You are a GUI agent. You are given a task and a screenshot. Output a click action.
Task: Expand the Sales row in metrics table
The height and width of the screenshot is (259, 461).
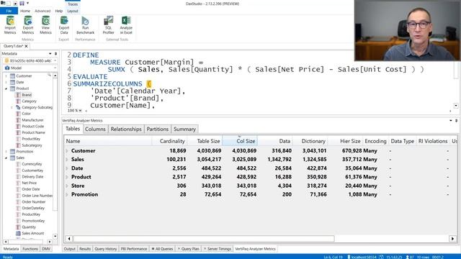click(x=67, y=160)
